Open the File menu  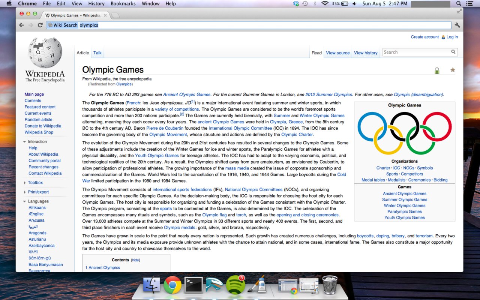coord(47,3)
